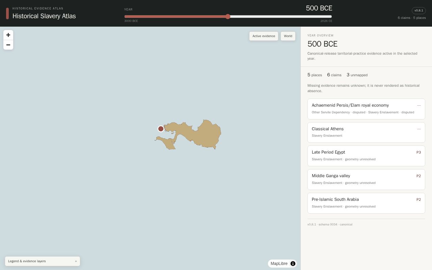Image resolution: width=432 pixels, height=270 pixels.
Task: Click the year slider handle
Action: pos(228,17)
